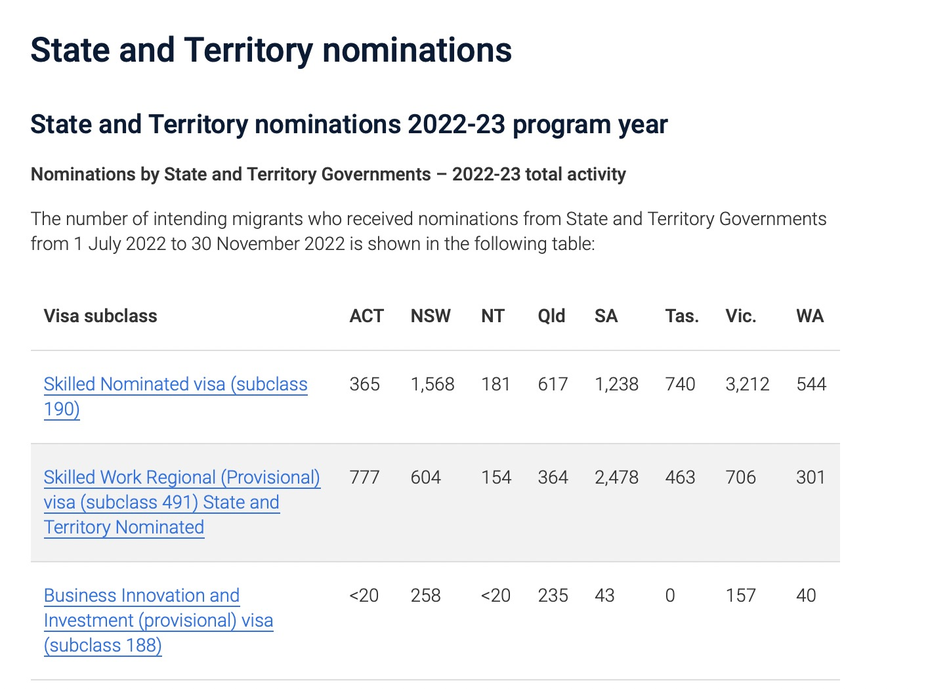
Task: Click the Tas. value 0 for subclass 188
Action: (670, 596)
